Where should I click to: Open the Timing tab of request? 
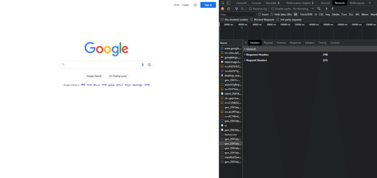(x=322, y=43)
